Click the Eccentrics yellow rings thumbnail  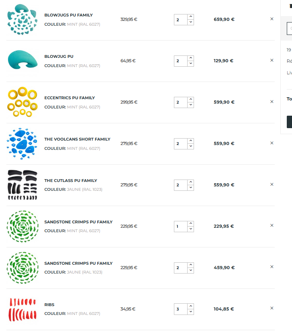pos(22,102)
